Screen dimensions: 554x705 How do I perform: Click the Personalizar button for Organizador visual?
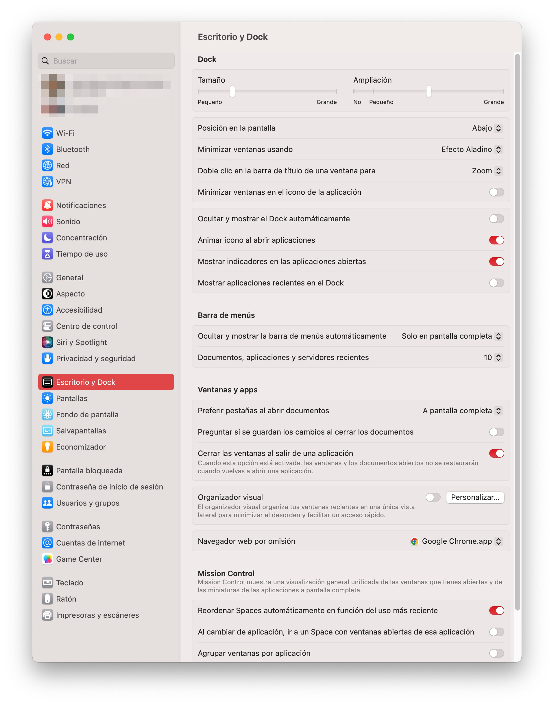[475, 498]
